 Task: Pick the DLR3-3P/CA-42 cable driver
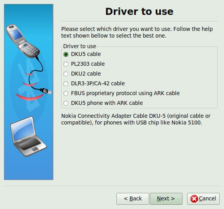(94, 83)
